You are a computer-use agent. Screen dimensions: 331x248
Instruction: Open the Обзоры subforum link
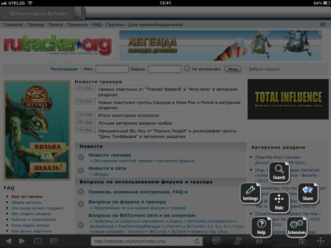tap(101, 174)
